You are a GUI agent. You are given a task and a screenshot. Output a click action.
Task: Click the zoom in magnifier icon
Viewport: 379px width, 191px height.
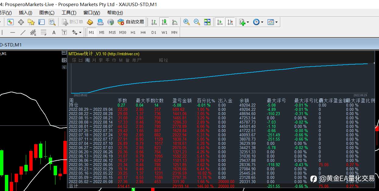[x=186, y=22]
